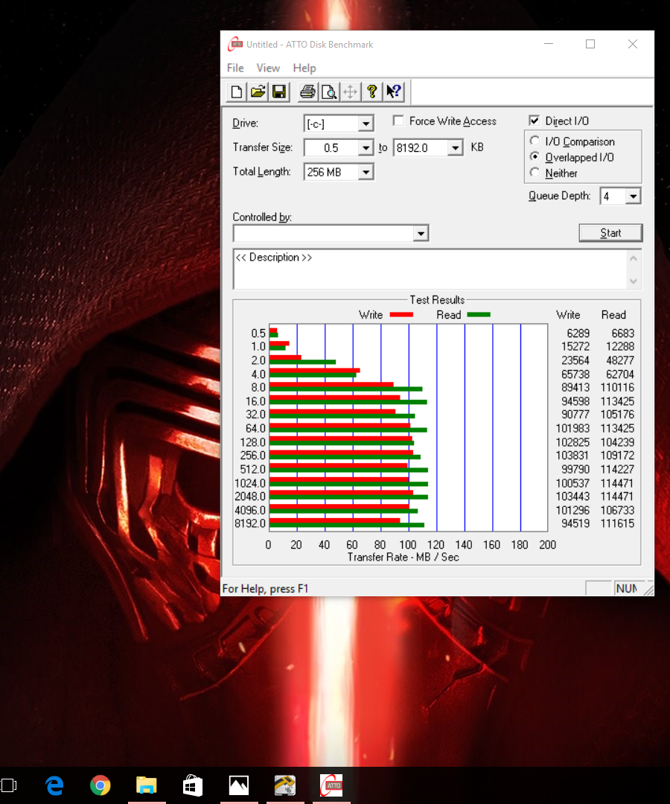Click Description scrollbar up arrow
The height and width of the screenshot is (804, 670).
tap(634, 258)
